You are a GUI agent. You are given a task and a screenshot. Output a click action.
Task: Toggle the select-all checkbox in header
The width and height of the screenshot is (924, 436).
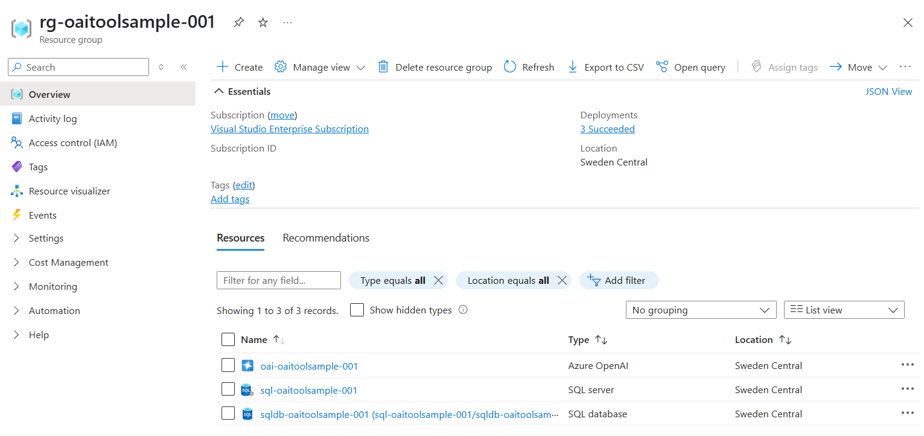(228, 339)
